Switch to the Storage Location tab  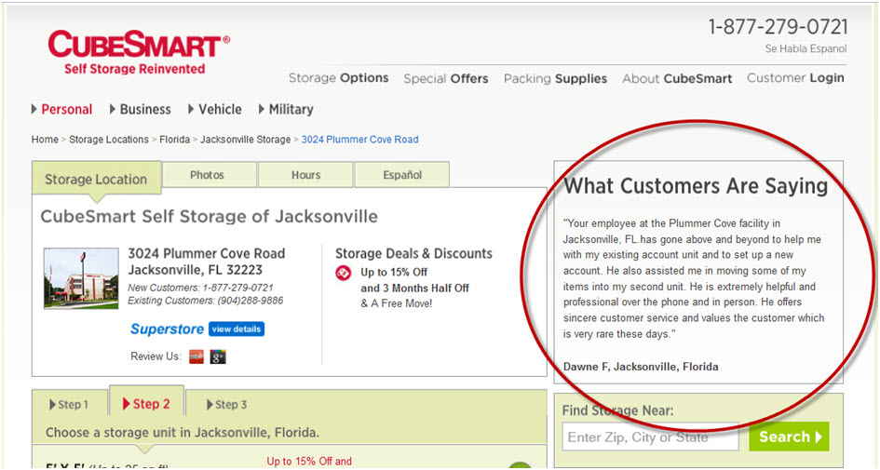click(x=97, y=179)
